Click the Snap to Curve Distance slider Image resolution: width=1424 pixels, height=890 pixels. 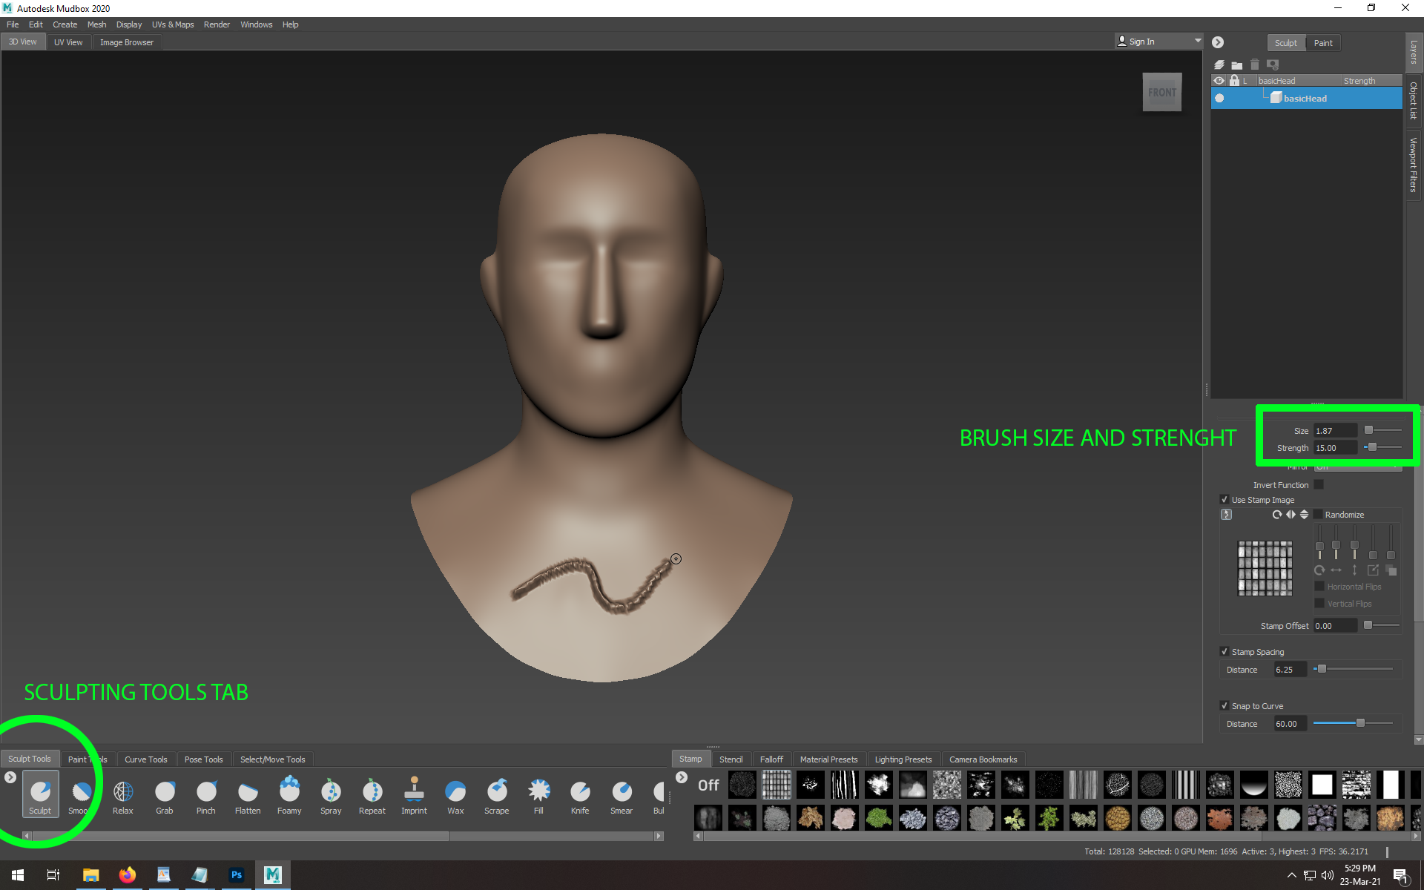click(1354, 723)
